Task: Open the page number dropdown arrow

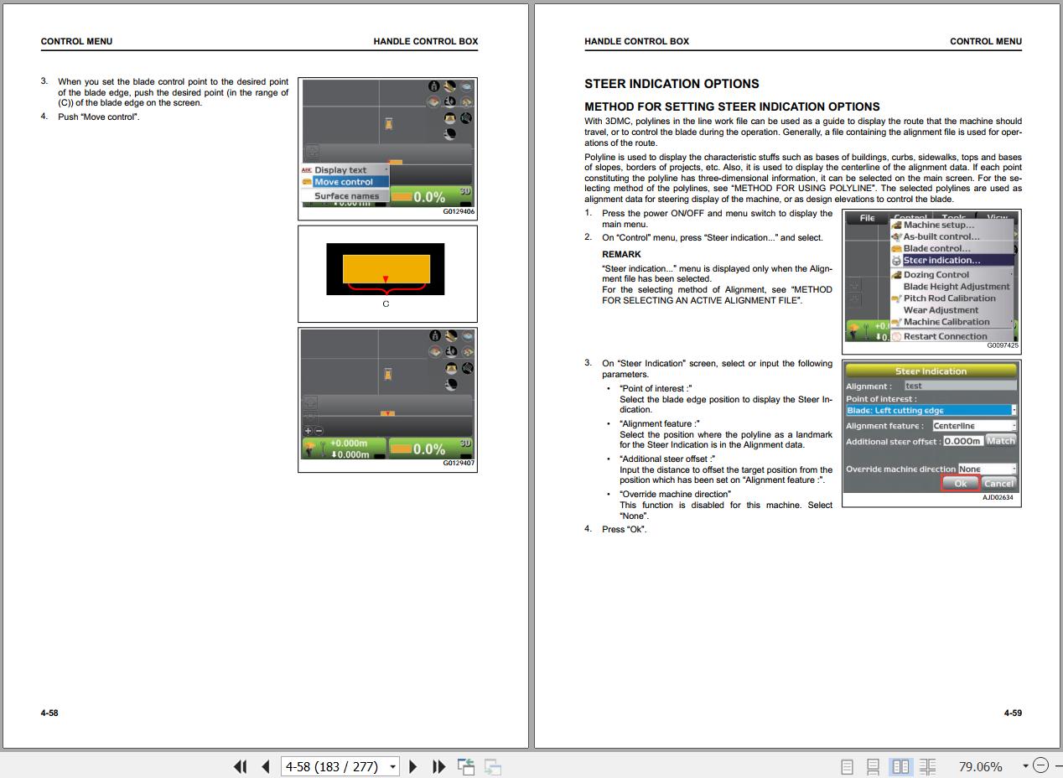Action: click(x=393, y=766)
